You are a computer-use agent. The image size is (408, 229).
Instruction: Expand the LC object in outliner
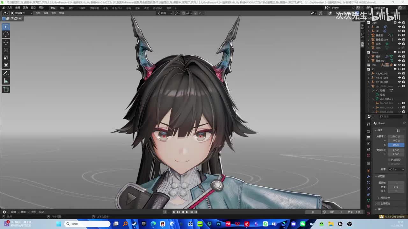(x=369, y=27)
